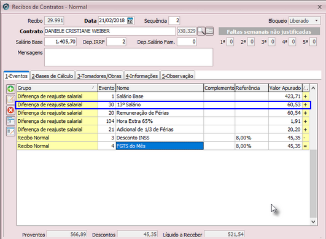This screenshot has width=326, height=239.
Task: Click the 5ª weekly absence field
Action: [313, 42]
